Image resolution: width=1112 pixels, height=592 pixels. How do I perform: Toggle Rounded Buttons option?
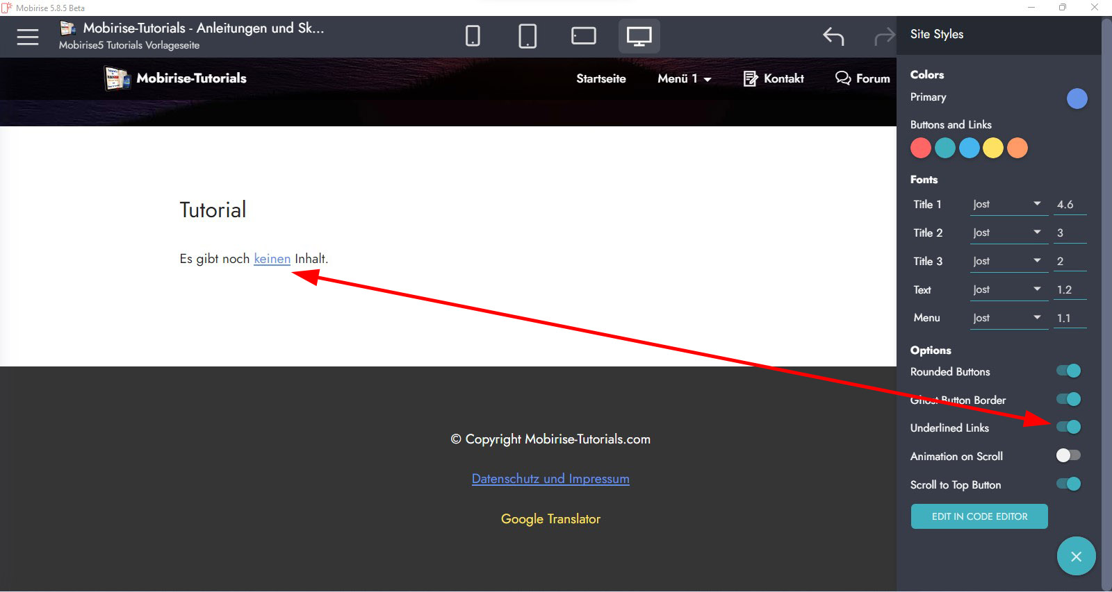pos(1068,371)
